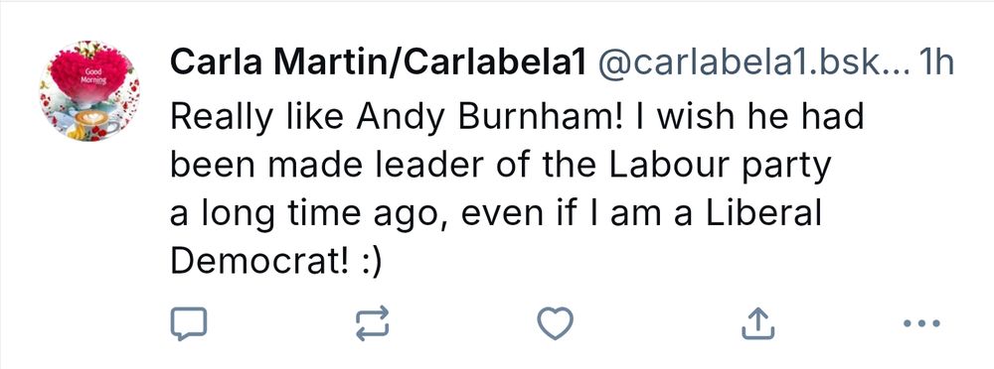994x369 pixels.
Task: Open the share options for this post
Action: pos(758,322)
